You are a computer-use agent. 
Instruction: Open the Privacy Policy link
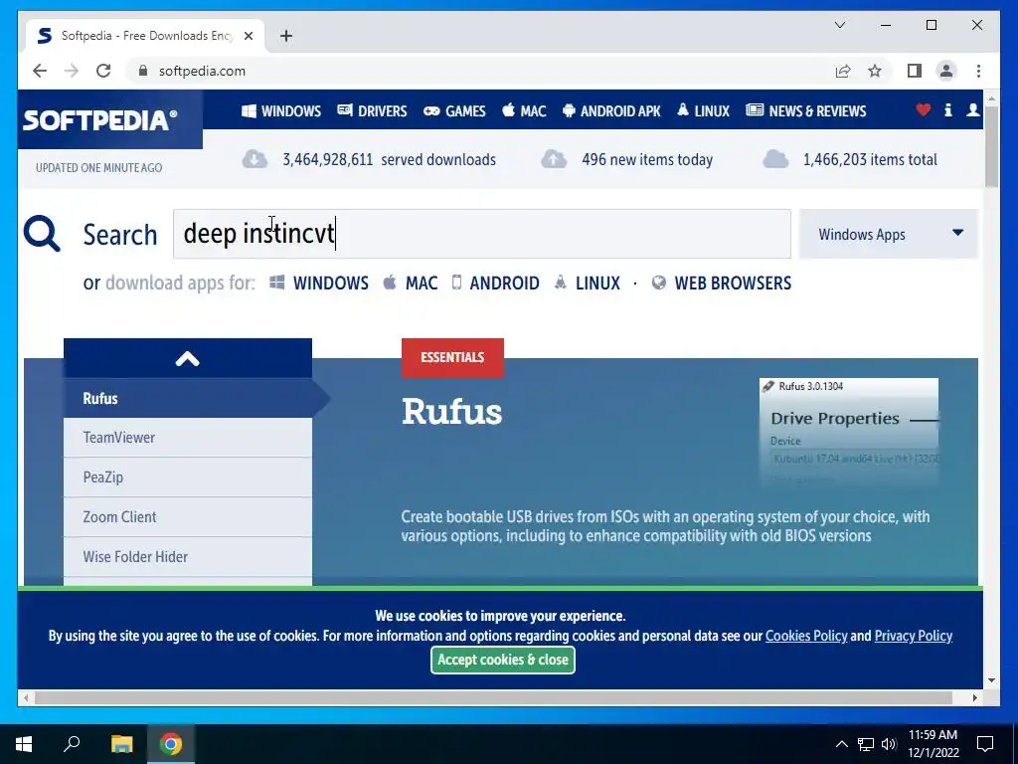click(x=914, y=636)
